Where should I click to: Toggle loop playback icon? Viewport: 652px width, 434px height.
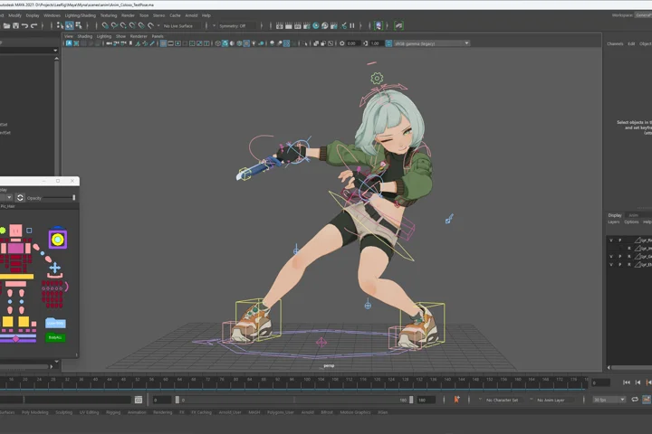(x=635, y=400)
